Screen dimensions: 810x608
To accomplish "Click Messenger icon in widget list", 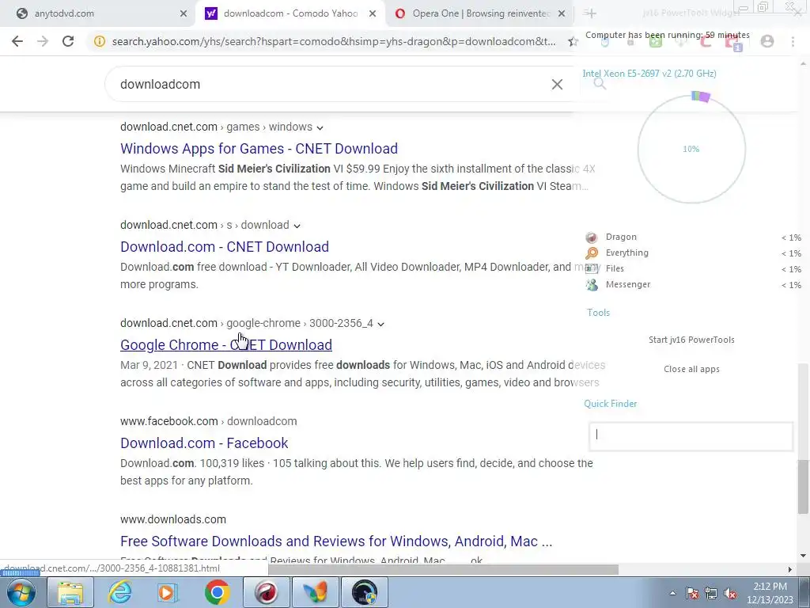I will pos(592,284).
